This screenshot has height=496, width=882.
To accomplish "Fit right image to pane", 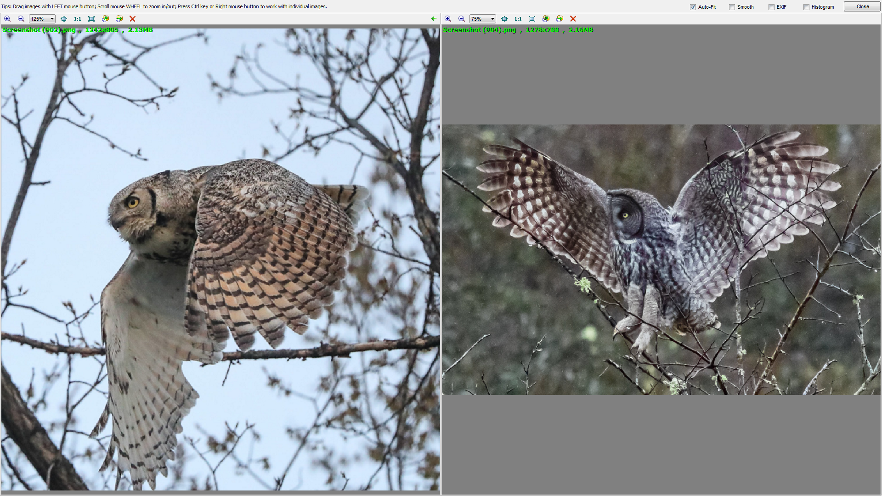I will (504, 19).
